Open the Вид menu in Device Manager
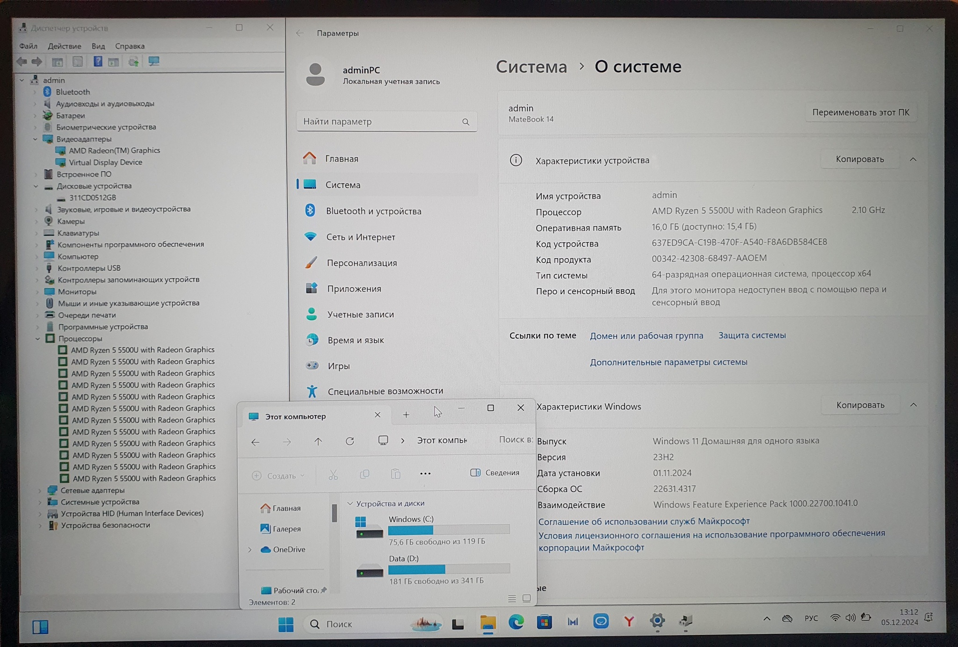 [98, 46]
